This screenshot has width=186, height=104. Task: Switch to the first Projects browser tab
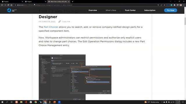12,2
